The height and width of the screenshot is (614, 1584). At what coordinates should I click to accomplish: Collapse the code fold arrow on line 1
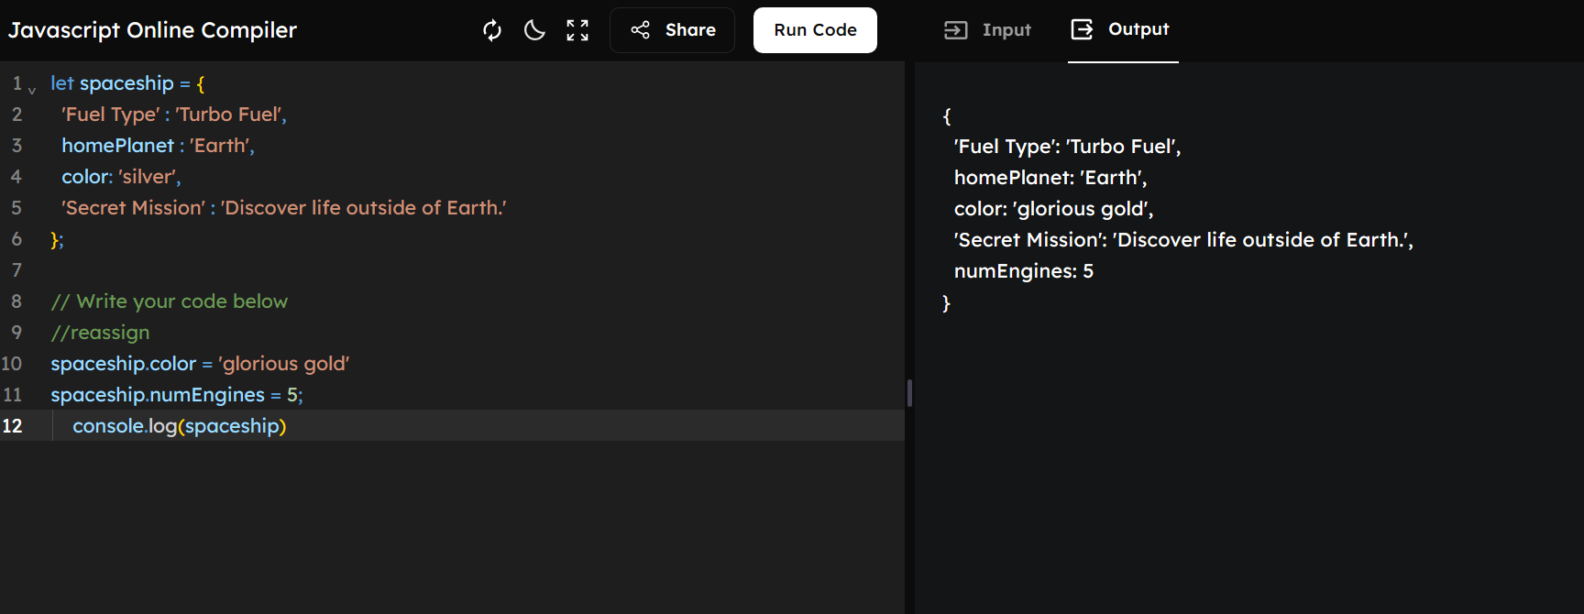pyautogui.click(x=32, y=89)
